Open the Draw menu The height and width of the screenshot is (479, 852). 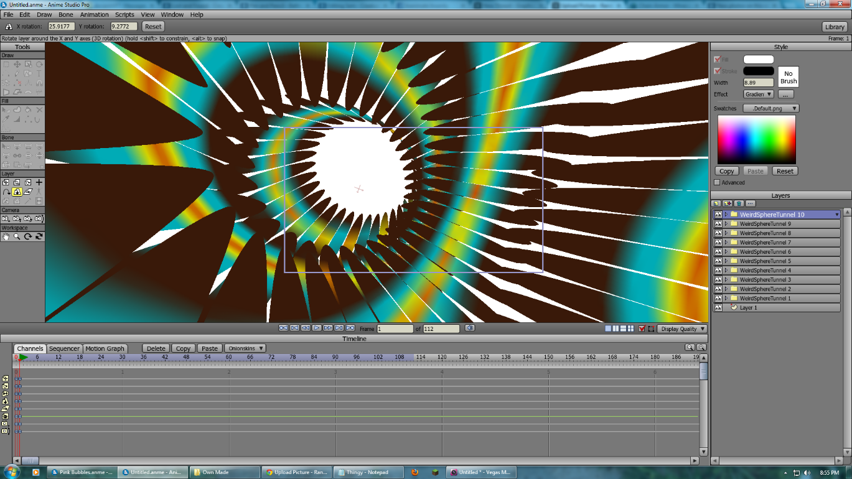pos(44,14)
